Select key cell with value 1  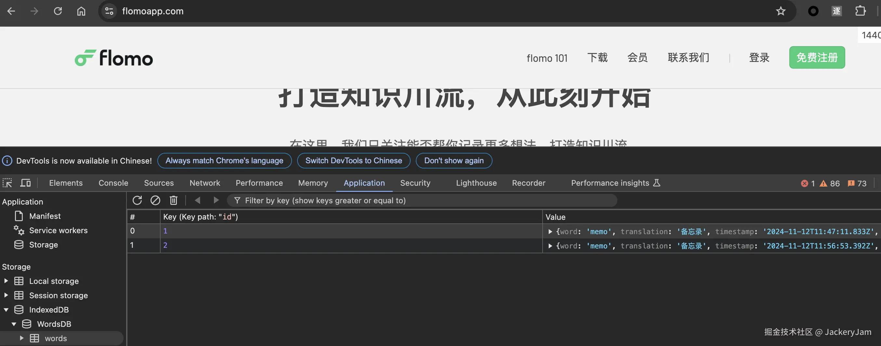coord(351,231)
